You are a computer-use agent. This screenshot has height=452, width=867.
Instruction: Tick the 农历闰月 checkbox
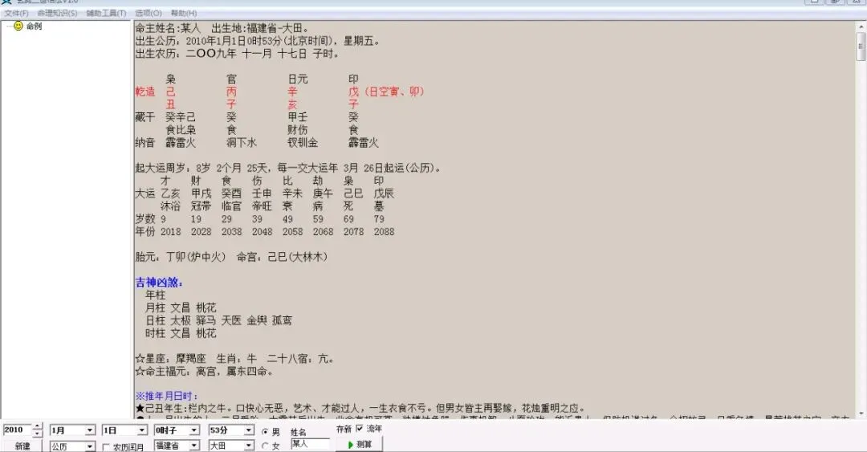106,447
